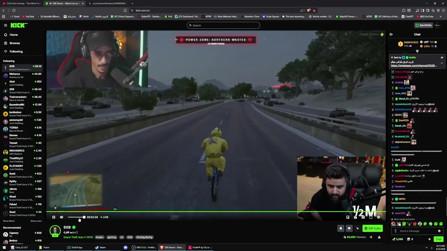Close the SXB Stream browser tab

point(83,3)
